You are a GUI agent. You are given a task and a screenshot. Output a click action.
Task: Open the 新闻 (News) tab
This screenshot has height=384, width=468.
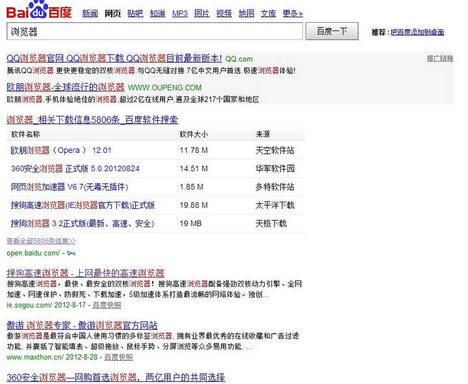point(90,14)
